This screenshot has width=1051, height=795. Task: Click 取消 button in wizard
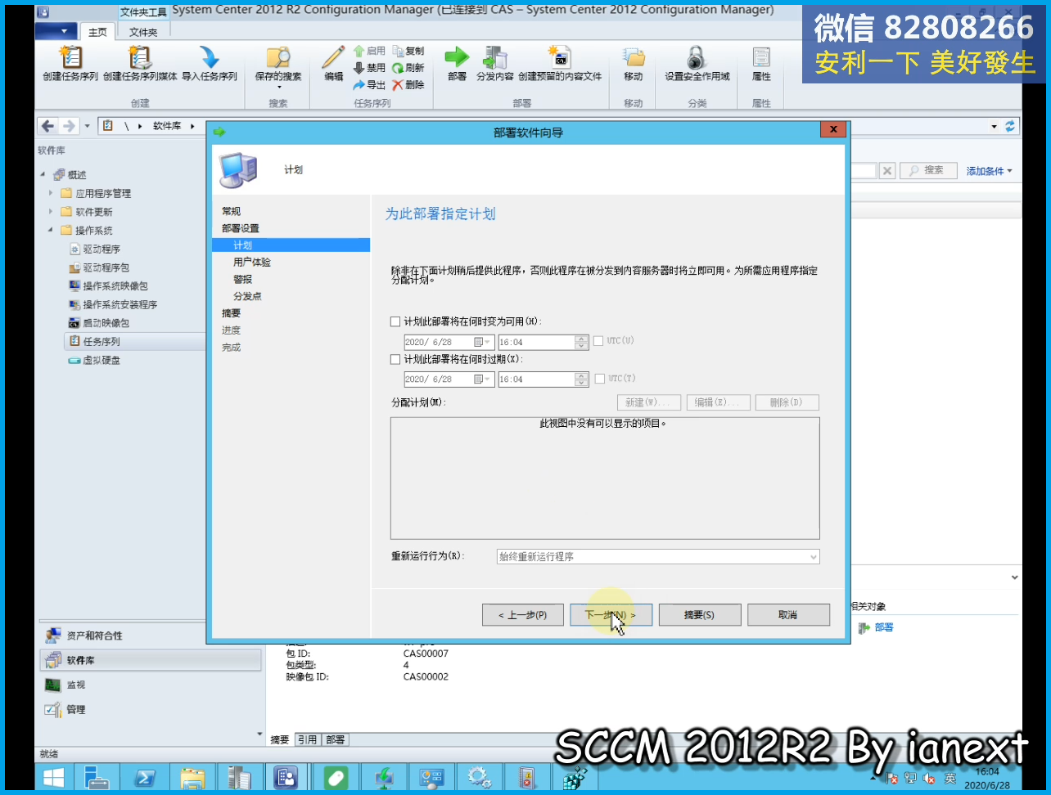pyautogui.click(x=788, y=615)
